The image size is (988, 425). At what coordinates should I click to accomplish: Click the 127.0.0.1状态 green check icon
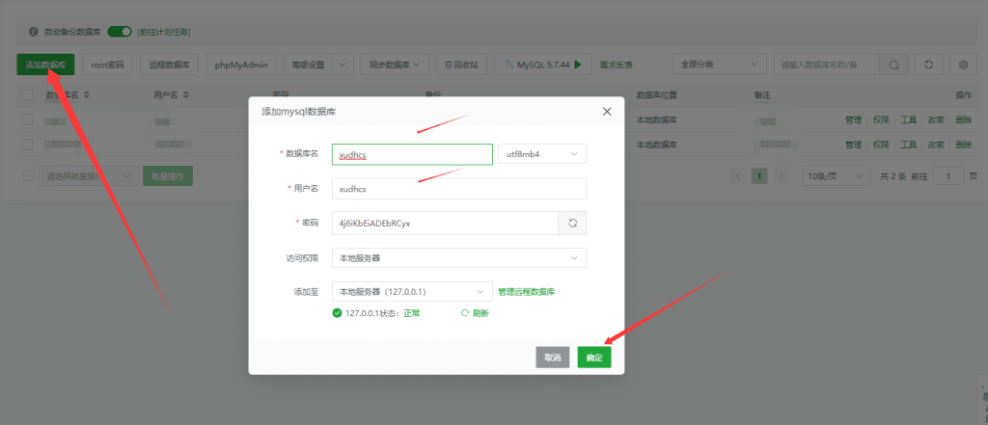(x=337, y=313)
